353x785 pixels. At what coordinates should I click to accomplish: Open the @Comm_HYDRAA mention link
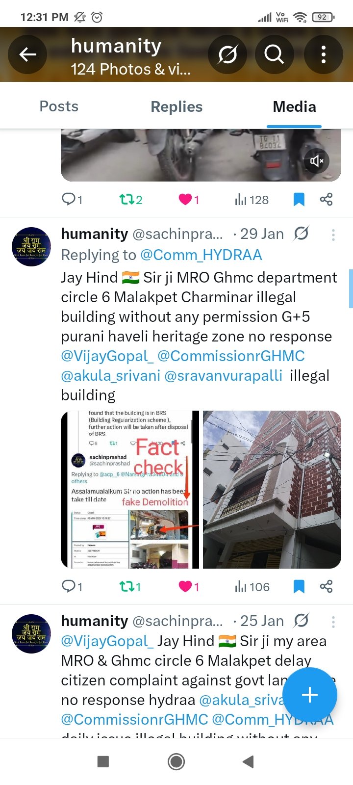click(201, 255)
